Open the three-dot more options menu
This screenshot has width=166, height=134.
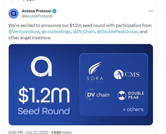point(151,11)
